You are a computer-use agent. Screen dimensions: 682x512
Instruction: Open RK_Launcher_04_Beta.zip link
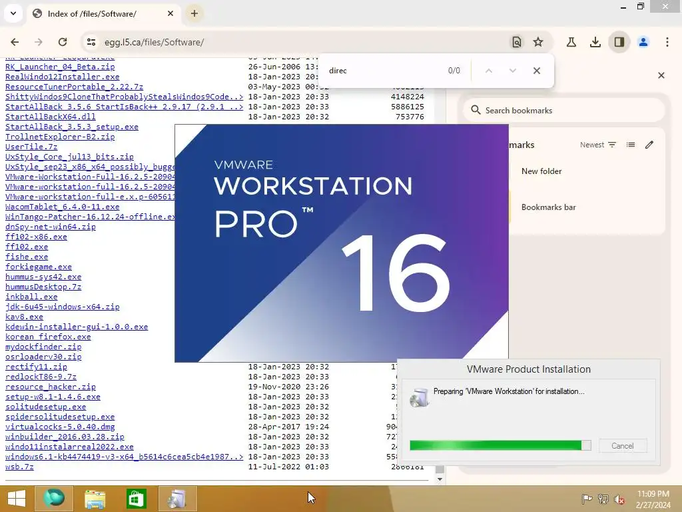60,67
